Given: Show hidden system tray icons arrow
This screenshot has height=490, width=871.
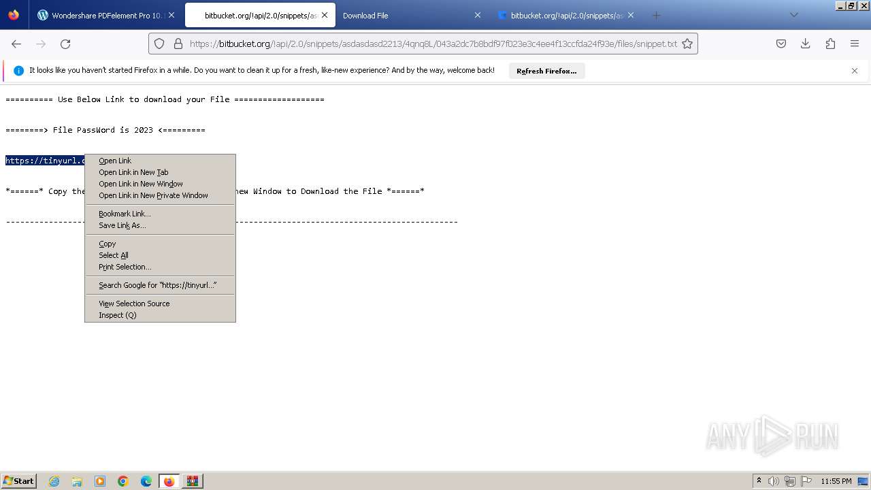Looking at the screenshot, I should pos(759,481).
